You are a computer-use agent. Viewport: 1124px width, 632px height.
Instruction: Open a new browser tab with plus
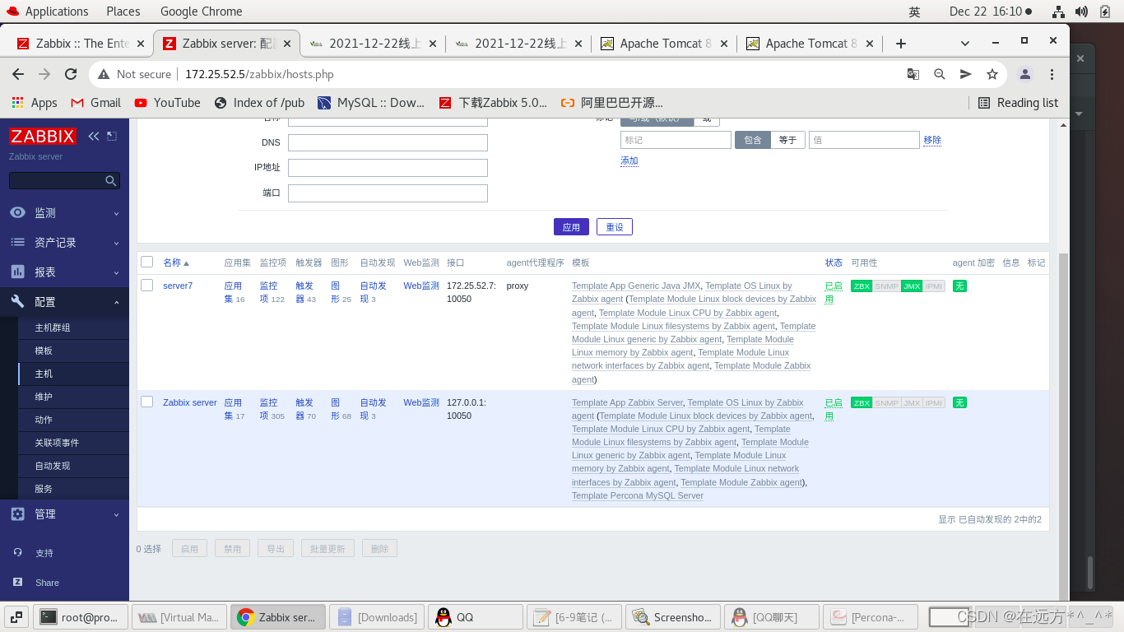(x=901, y=44)
